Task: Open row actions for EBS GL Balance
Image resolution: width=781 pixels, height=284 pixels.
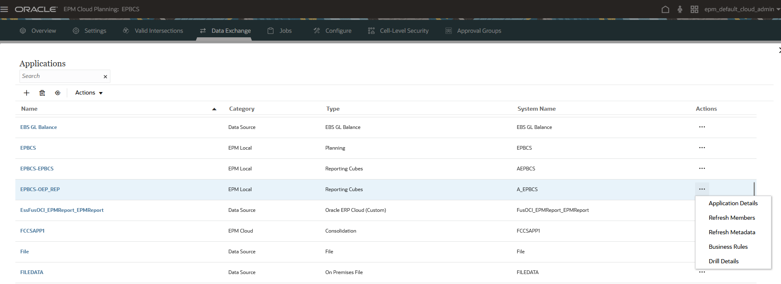Action: click(702, 127)
